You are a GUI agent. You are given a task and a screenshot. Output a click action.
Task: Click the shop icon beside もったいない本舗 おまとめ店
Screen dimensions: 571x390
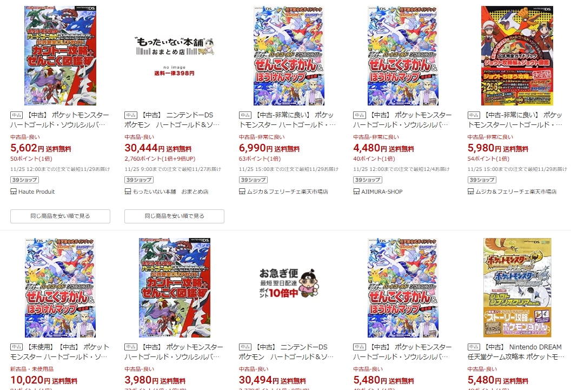tap(128, 191)
